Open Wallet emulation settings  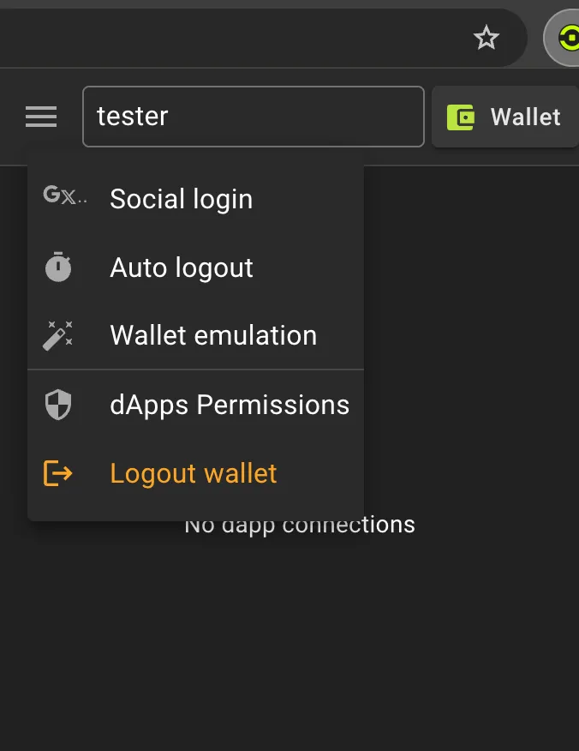213,335
